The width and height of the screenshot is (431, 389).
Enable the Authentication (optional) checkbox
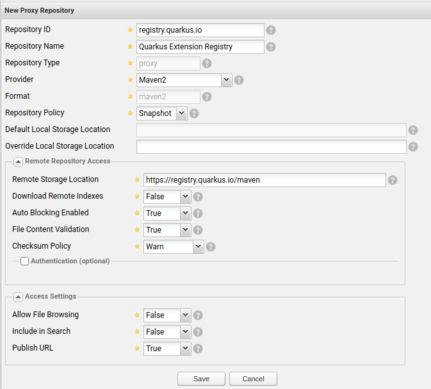[x=24, y=261]
